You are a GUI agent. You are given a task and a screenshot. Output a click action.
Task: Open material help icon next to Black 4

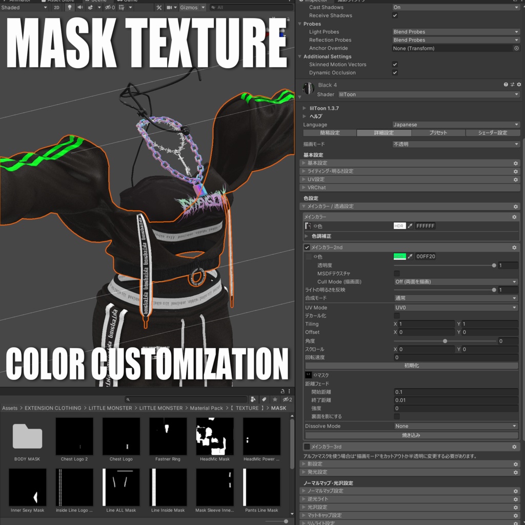click(506, 85)
